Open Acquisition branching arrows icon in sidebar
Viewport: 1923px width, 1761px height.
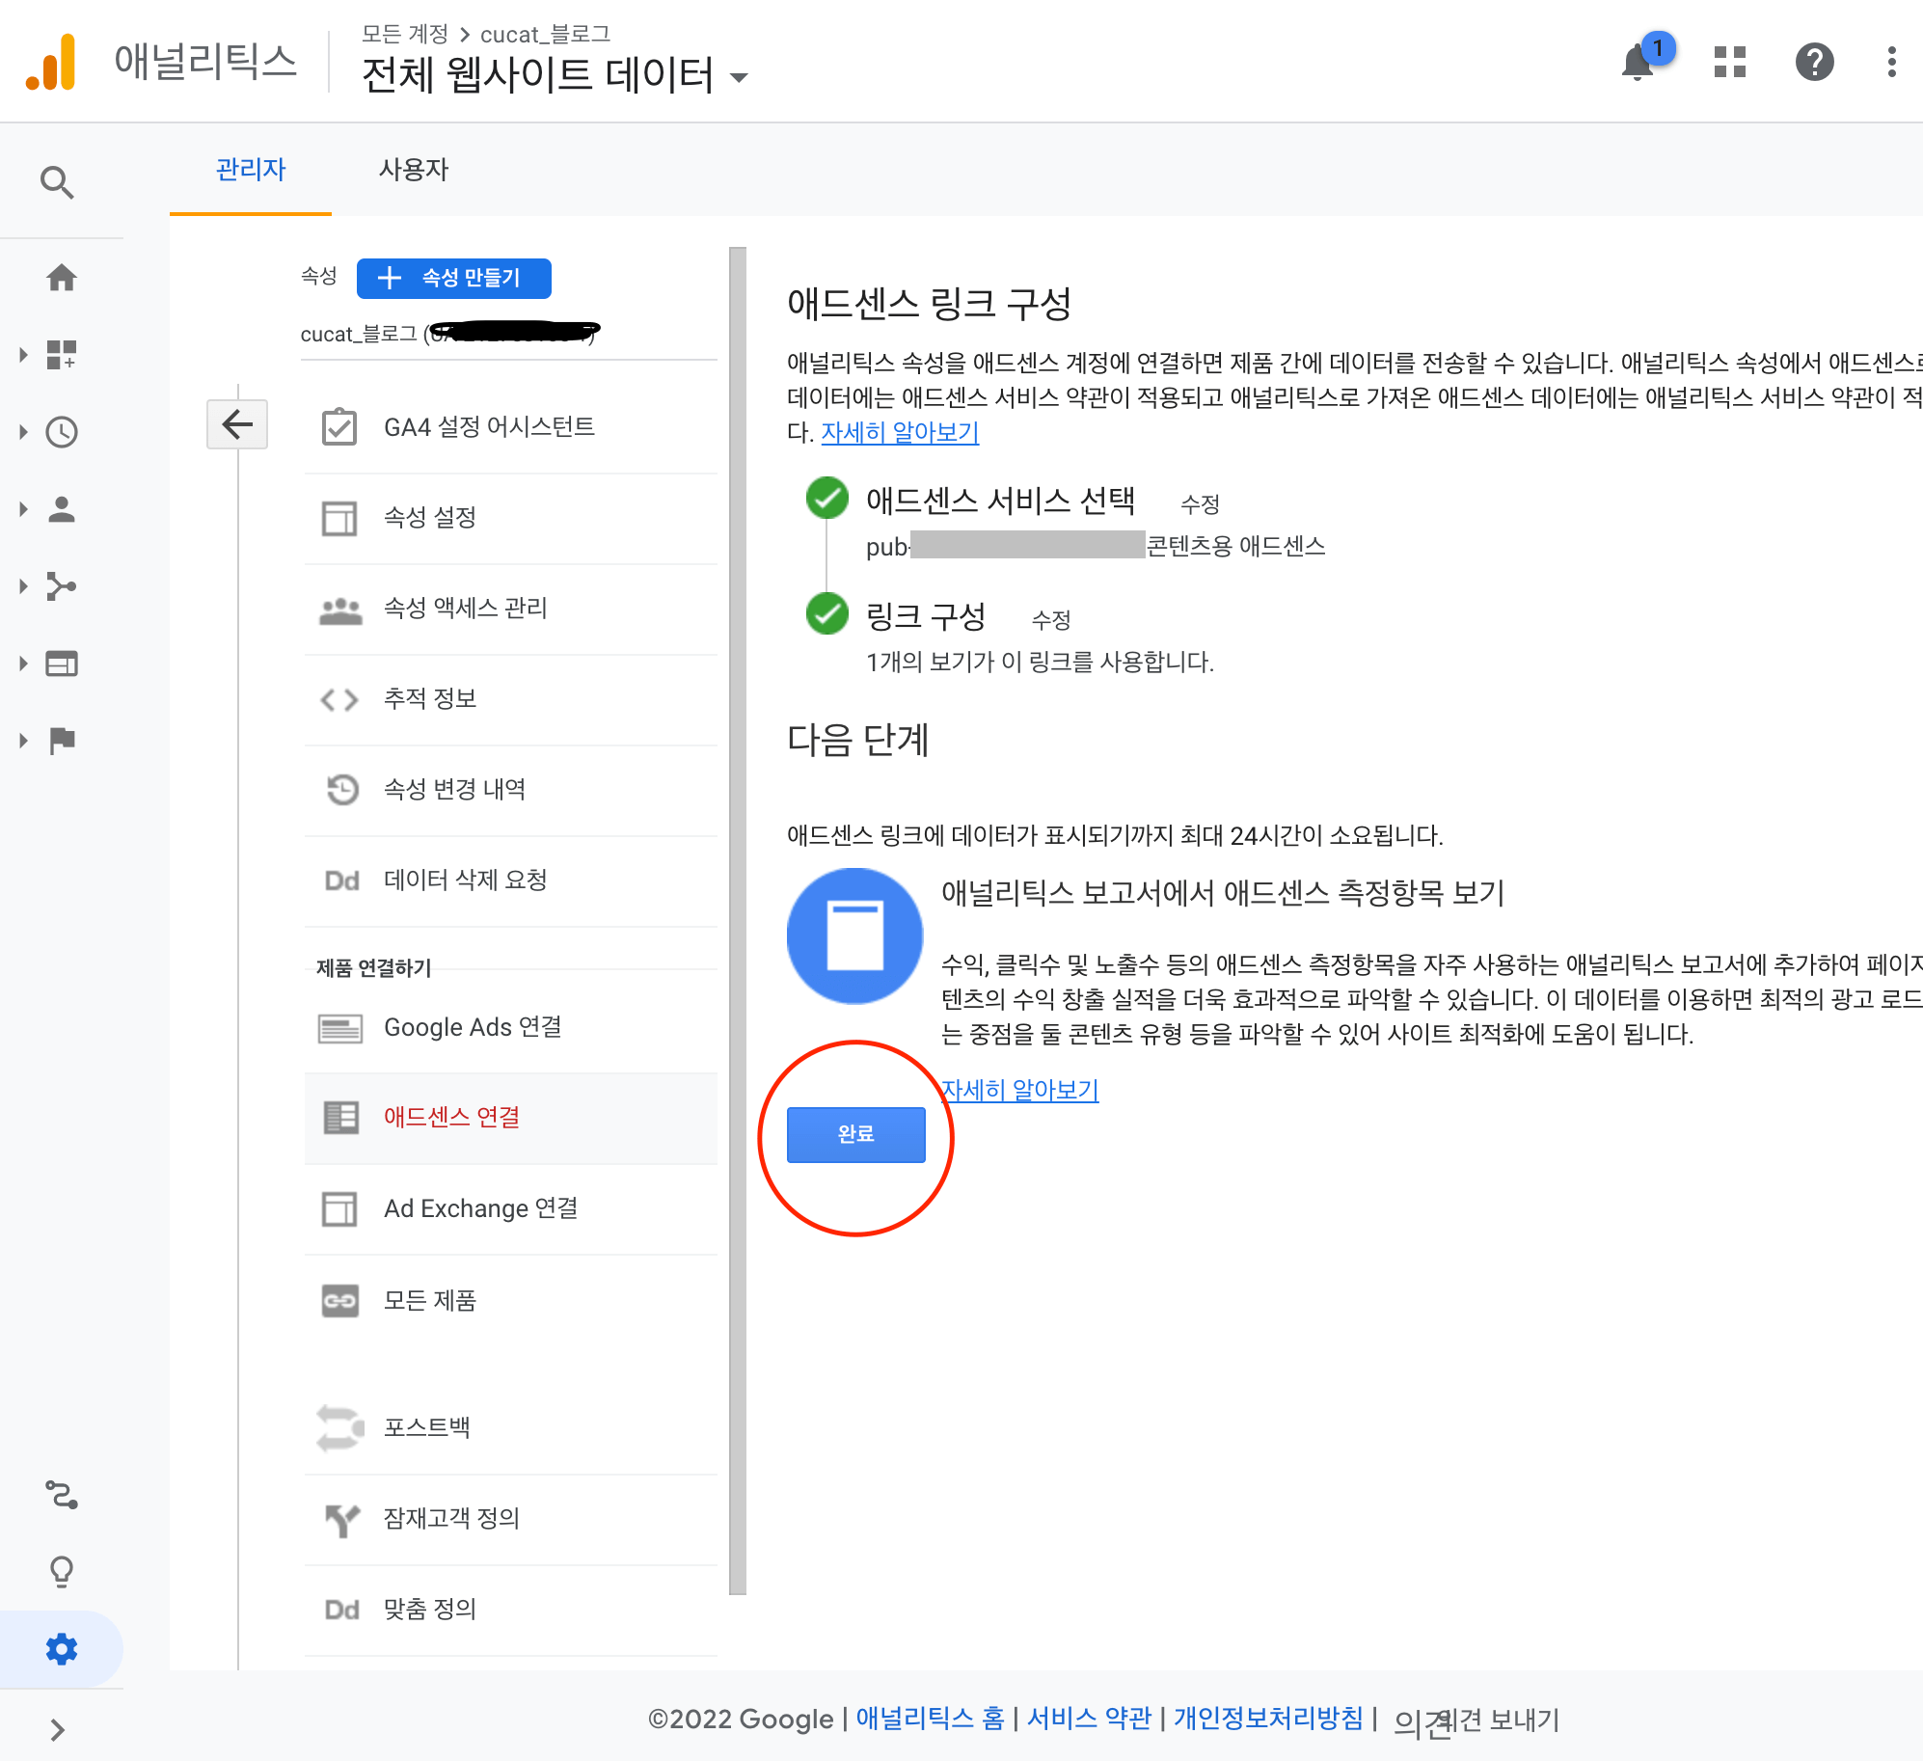(62, 586)
